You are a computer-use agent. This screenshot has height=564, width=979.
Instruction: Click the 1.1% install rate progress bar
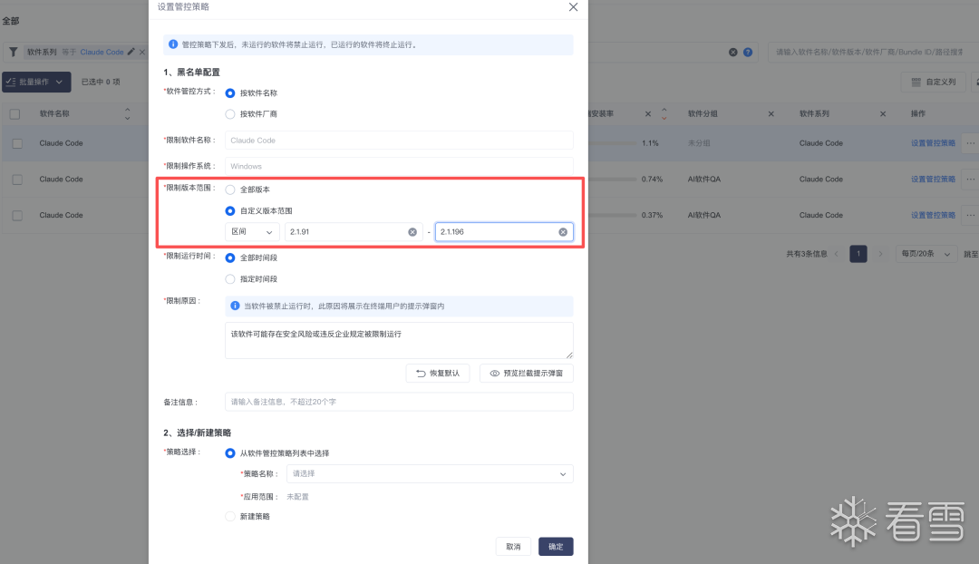pyautogui.click(x=612, y=143)
